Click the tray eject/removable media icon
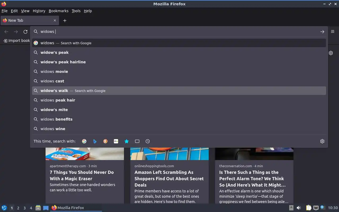Viewport: 339px width, 212px height. click(x=291, y=208)
